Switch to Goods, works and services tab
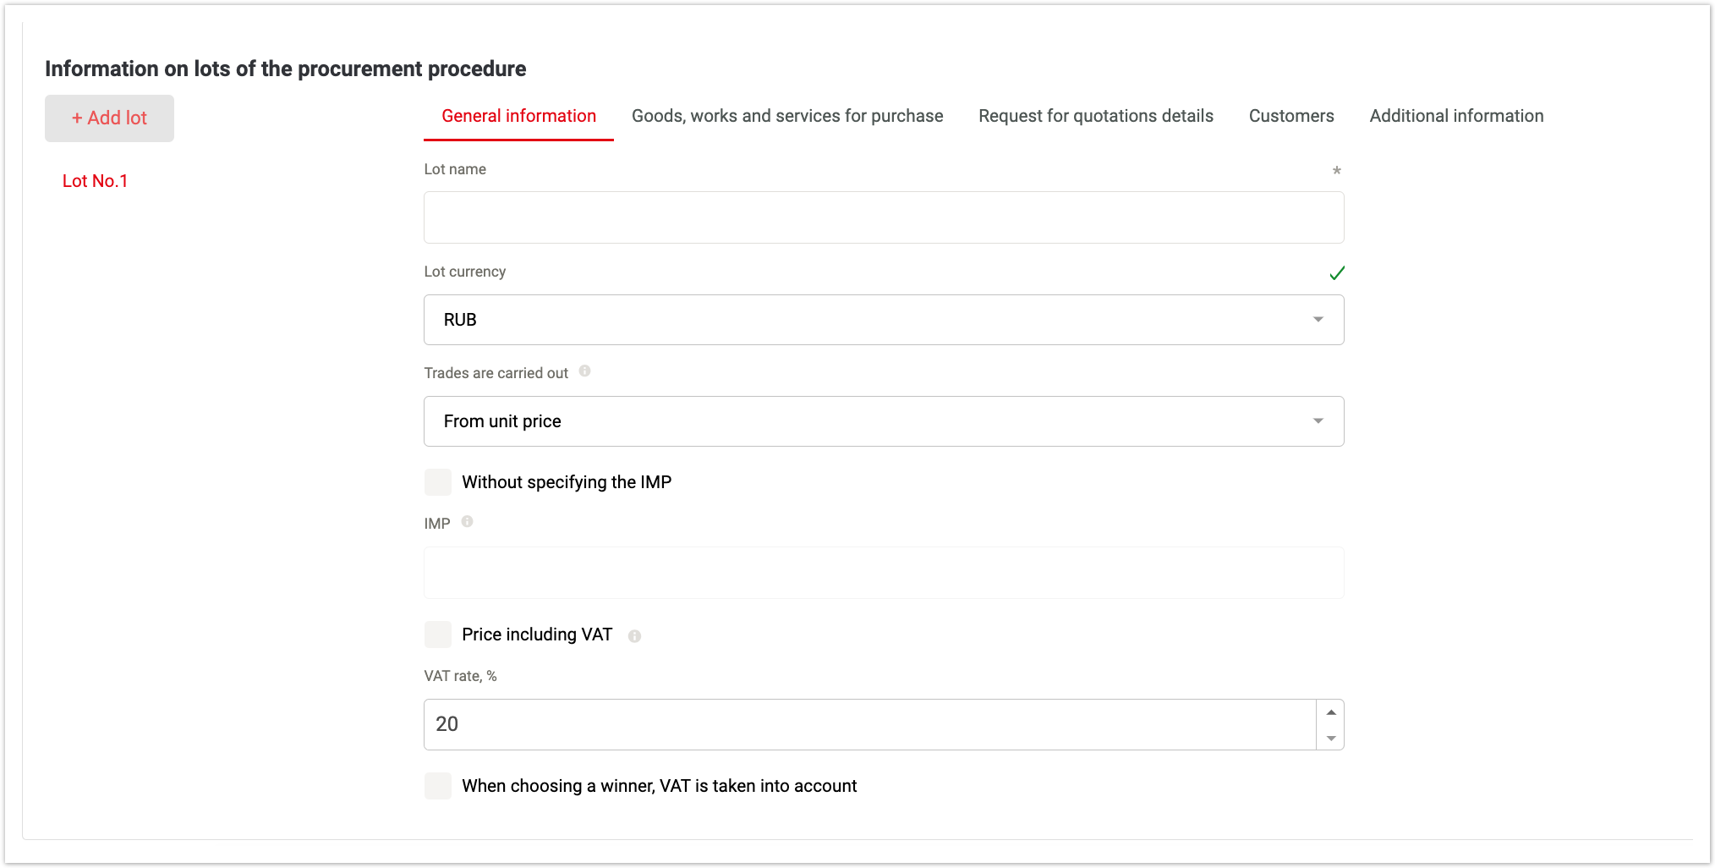 (786, 117)
